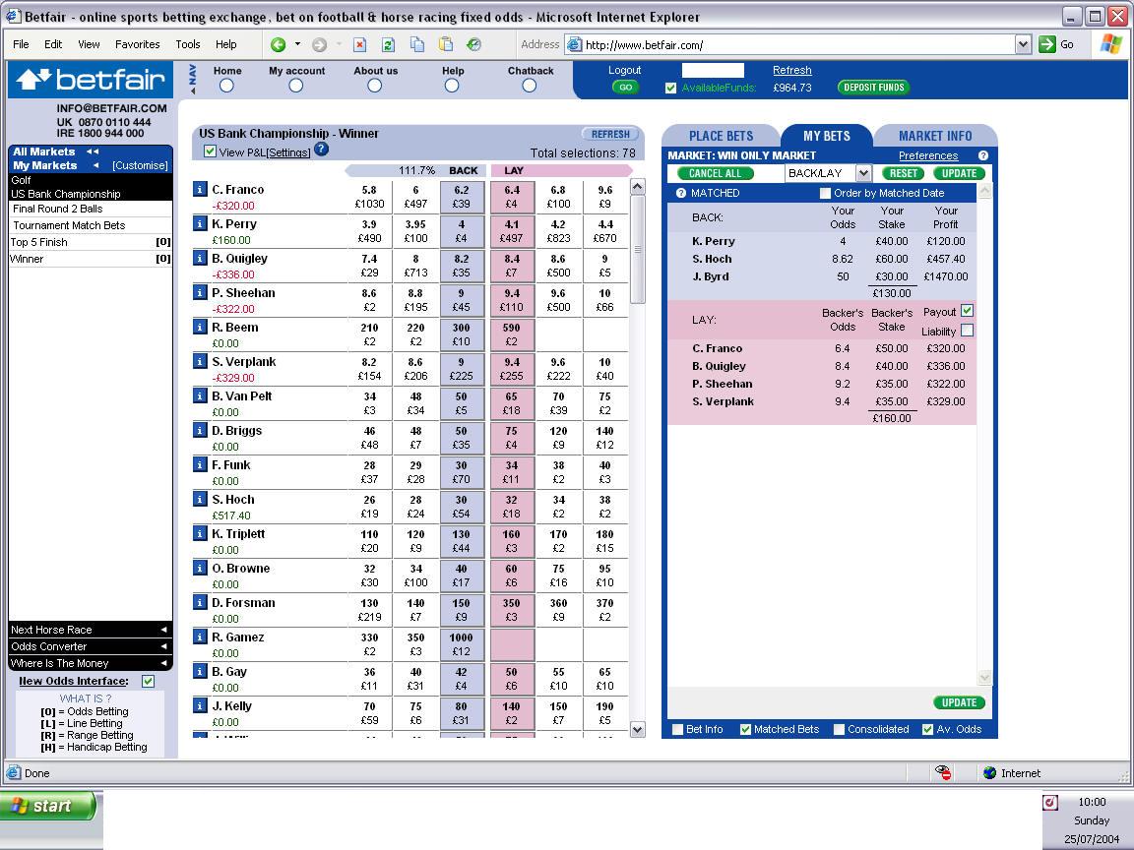
Task: Open the BACK/LAY dropdown
Action: click(863, 173)
